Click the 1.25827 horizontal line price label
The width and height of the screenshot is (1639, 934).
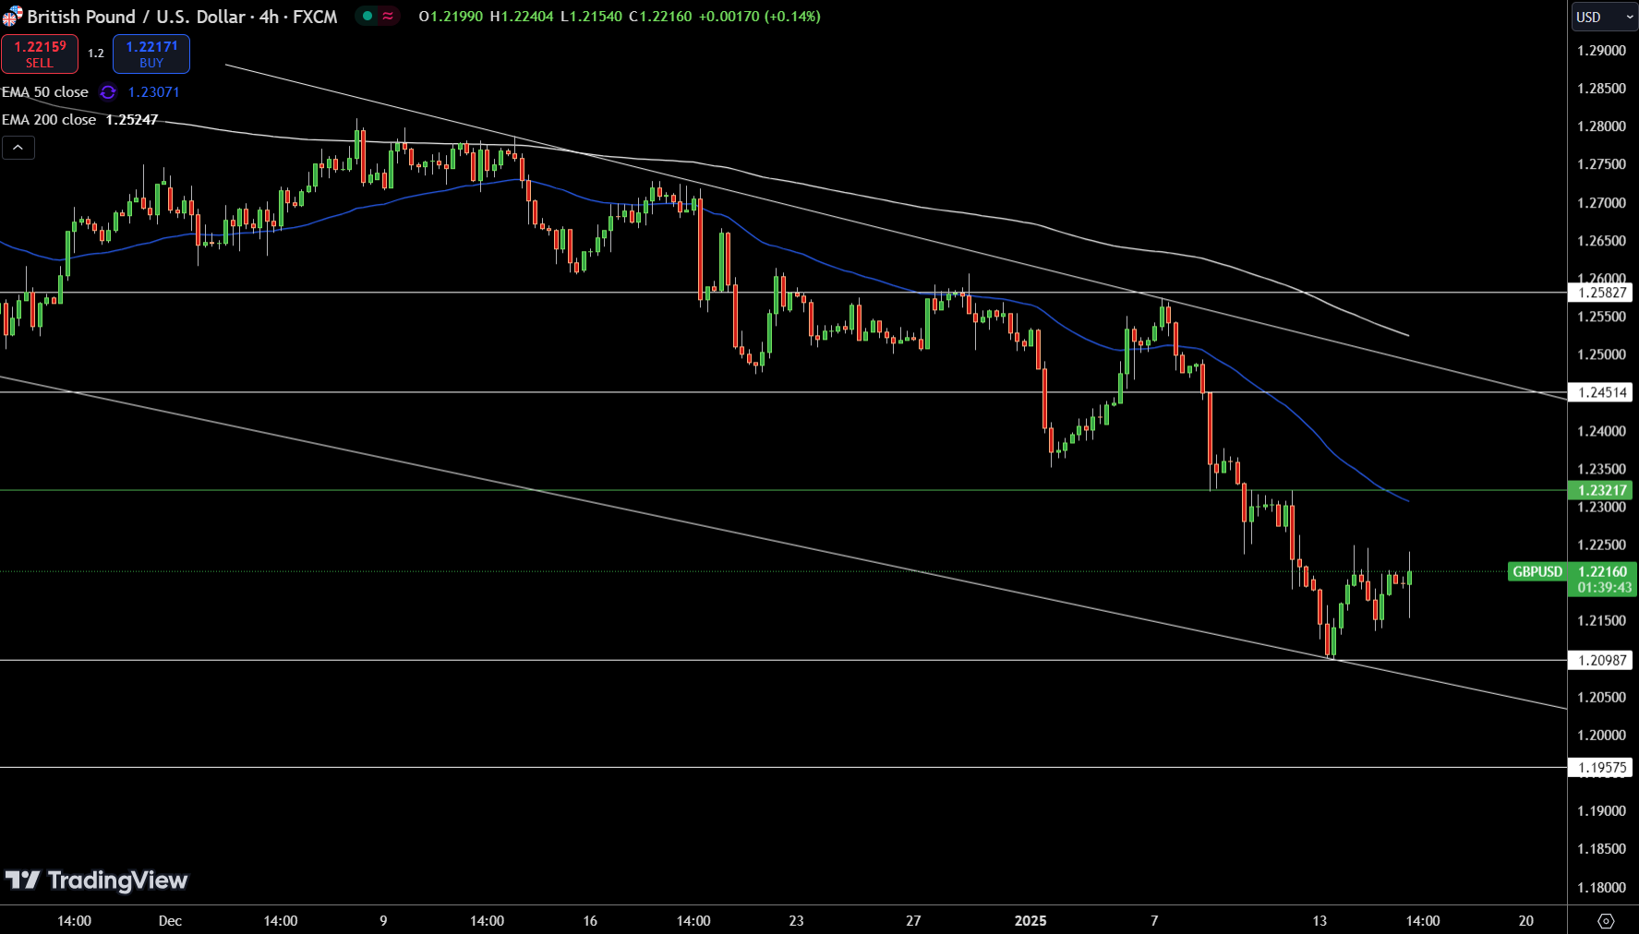[x=1601, y=293]
